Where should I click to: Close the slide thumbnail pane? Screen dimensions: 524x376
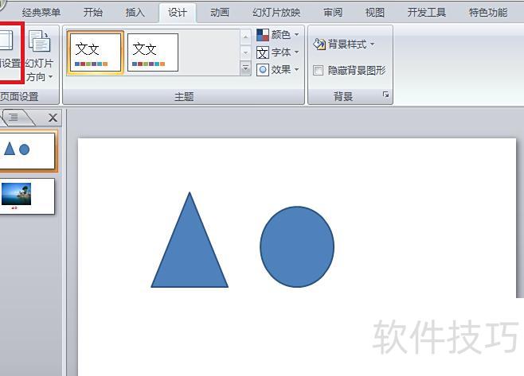(x=53, y=118)
